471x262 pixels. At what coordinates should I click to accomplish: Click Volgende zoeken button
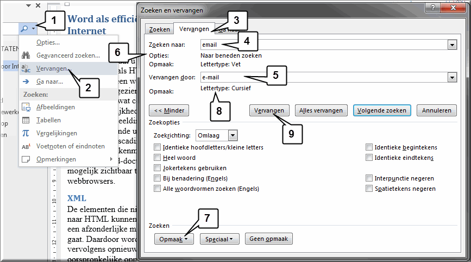[x=382, y=110]
